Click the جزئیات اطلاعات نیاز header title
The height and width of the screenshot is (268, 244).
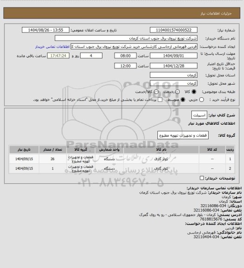(x=216, y=13)
